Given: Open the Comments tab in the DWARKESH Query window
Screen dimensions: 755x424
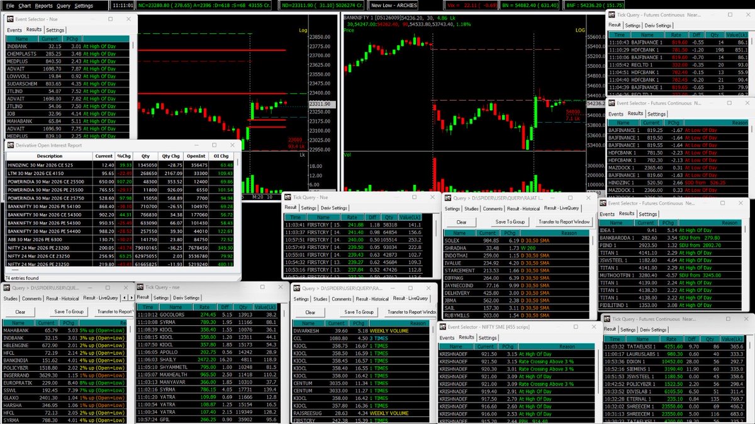Looking at the screenshot, I should [342, 299].
